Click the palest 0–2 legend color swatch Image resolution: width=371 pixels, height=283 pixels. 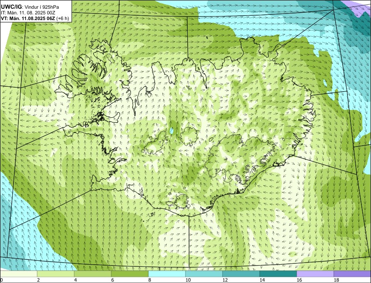pyautogui.click(x=19, y=274)
